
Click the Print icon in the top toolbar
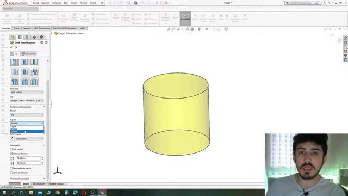(x=135, y=3)
